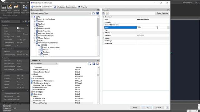Select the Collect Horizontal command
The width and height of the screenshot is (200, 112).
(x=40, y=87)
